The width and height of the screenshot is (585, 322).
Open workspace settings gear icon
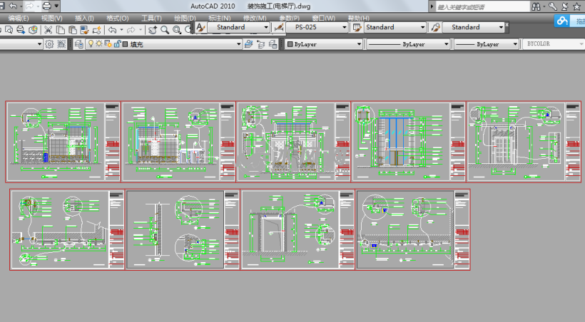(49, 44)
